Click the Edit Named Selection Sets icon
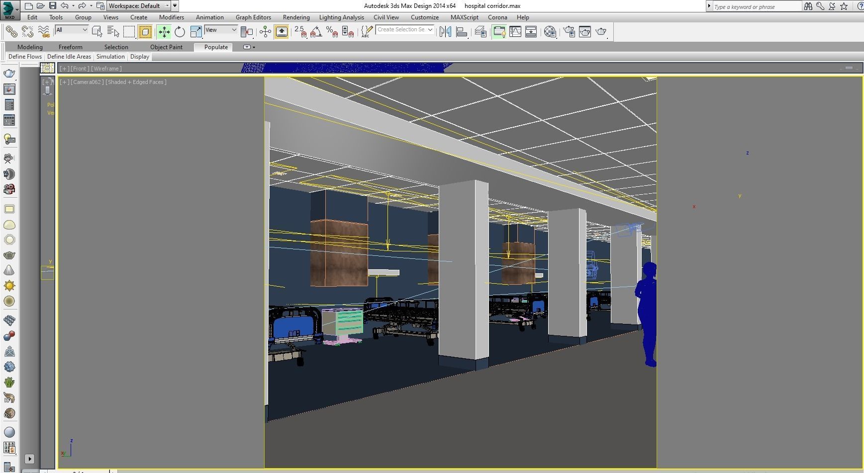 point(366,32)
